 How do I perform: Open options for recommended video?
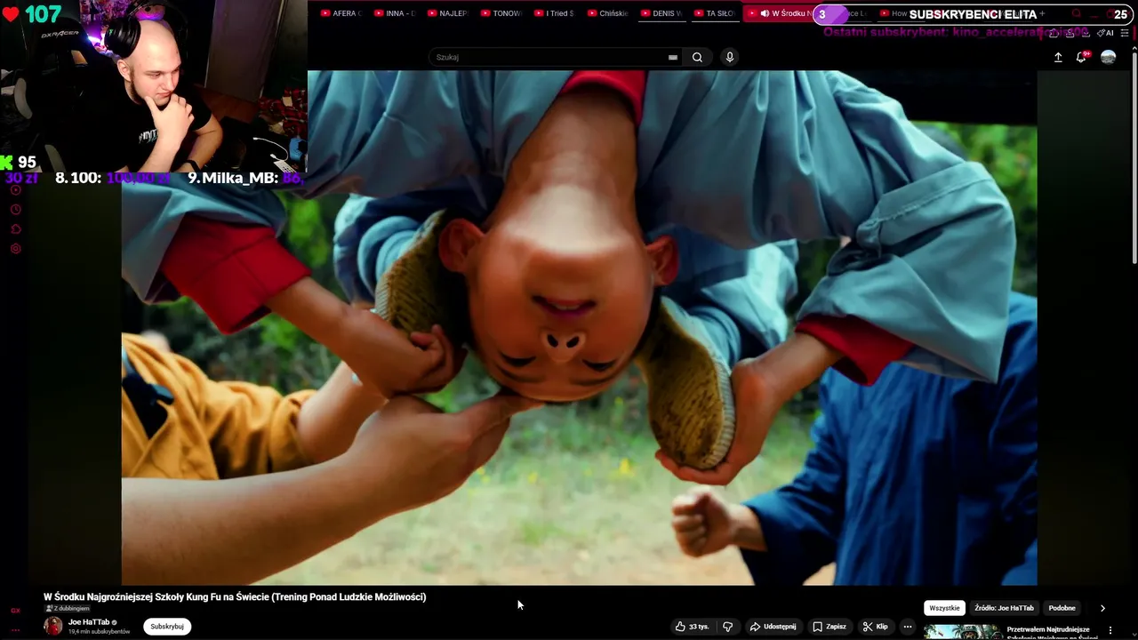click(1110, 630)
